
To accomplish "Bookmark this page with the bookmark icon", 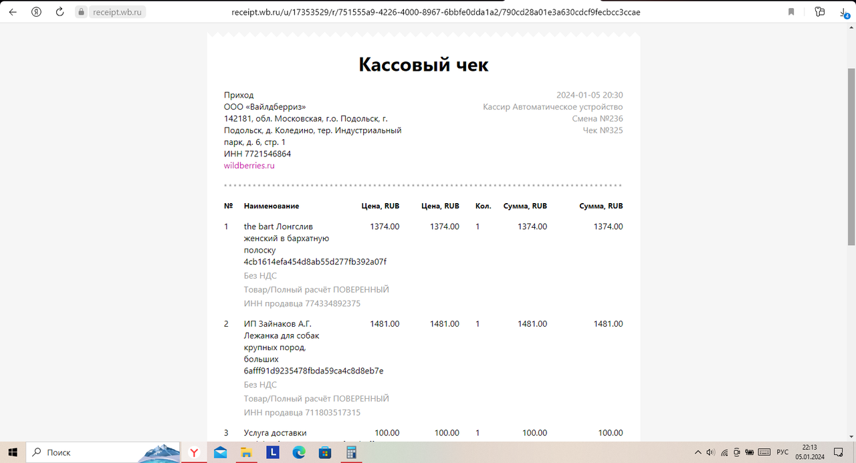I will tap(792, 12).
